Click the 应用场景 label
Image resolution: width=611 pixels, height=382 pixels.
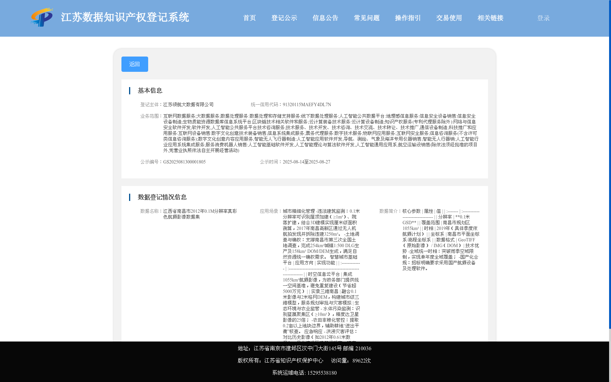click(x=271, y=211)
